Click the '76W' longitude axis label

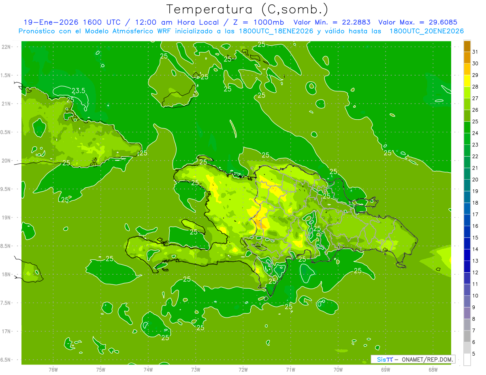pos(53,369)
